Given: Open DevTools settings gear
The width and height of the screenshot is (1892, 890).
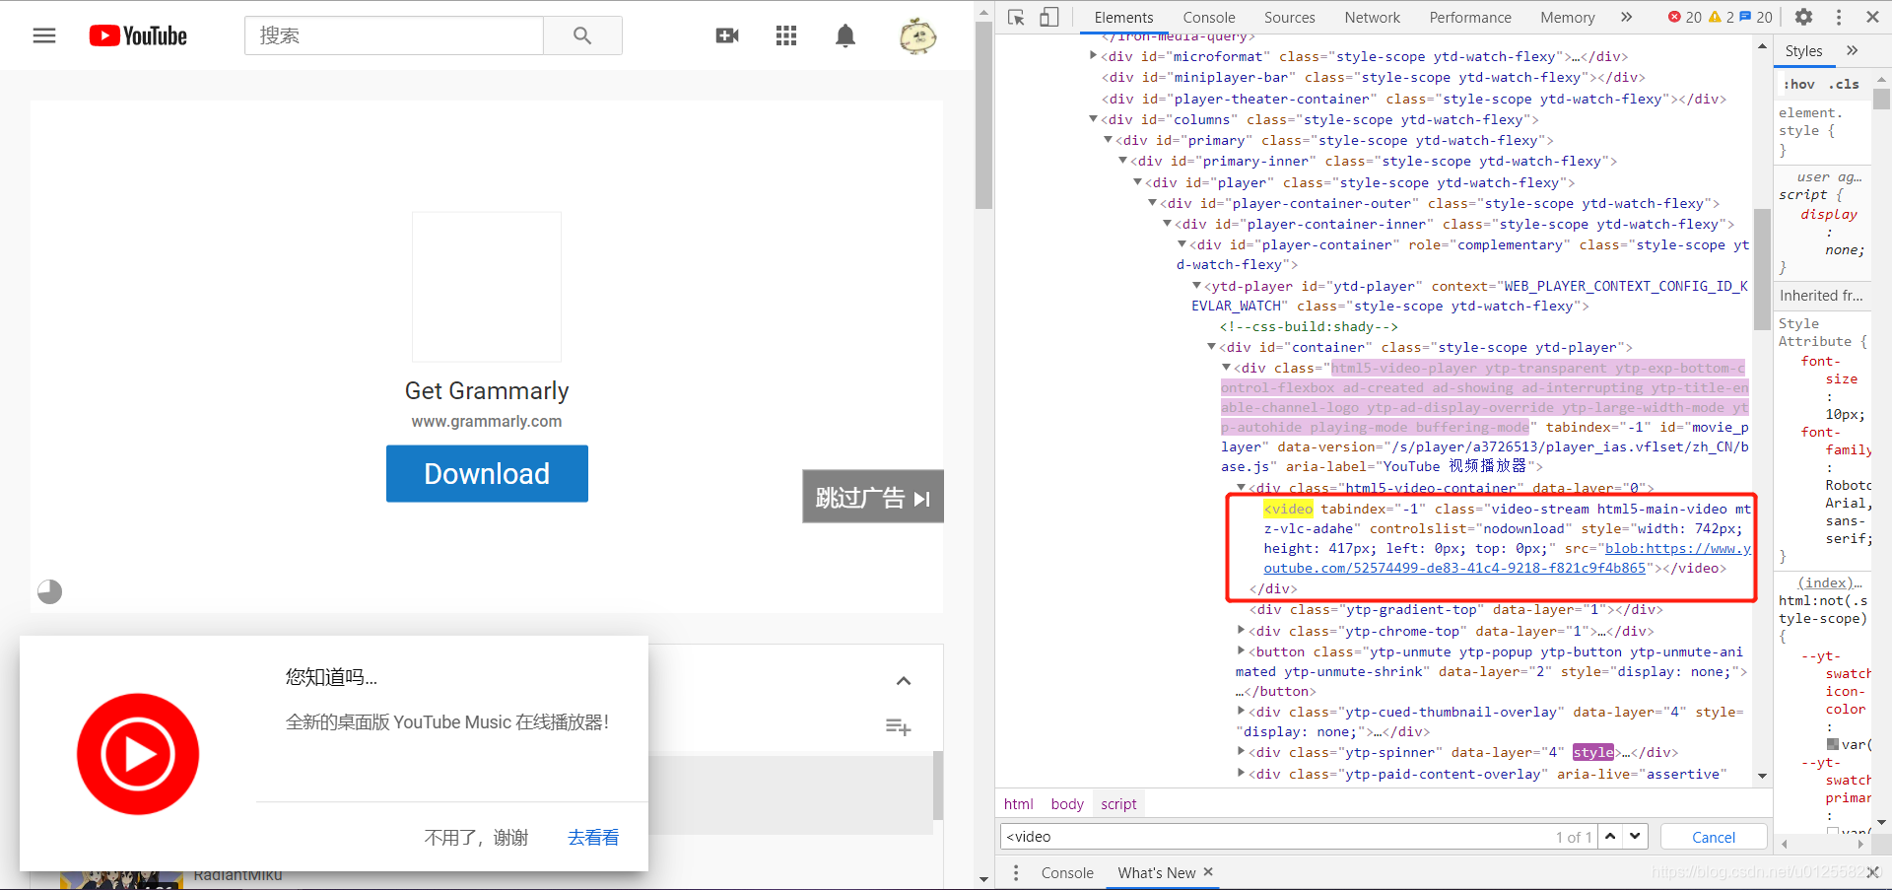Looking at the screenshot, I should point(1803,17).
